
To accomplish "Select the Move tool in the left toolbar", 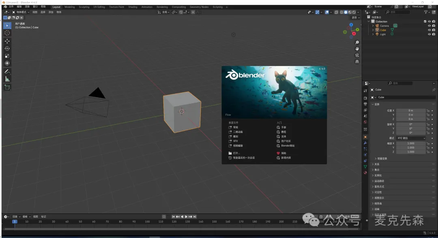I will (x=7, y=41).
